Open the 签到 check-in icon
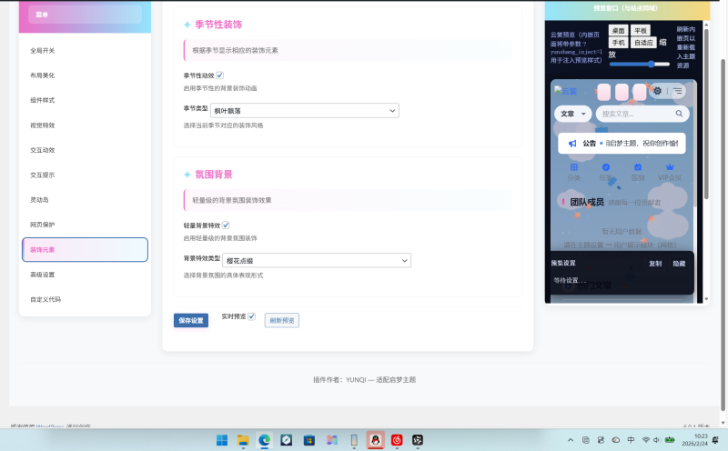This screenshot has width=728, height=451. tap(638, 167)
